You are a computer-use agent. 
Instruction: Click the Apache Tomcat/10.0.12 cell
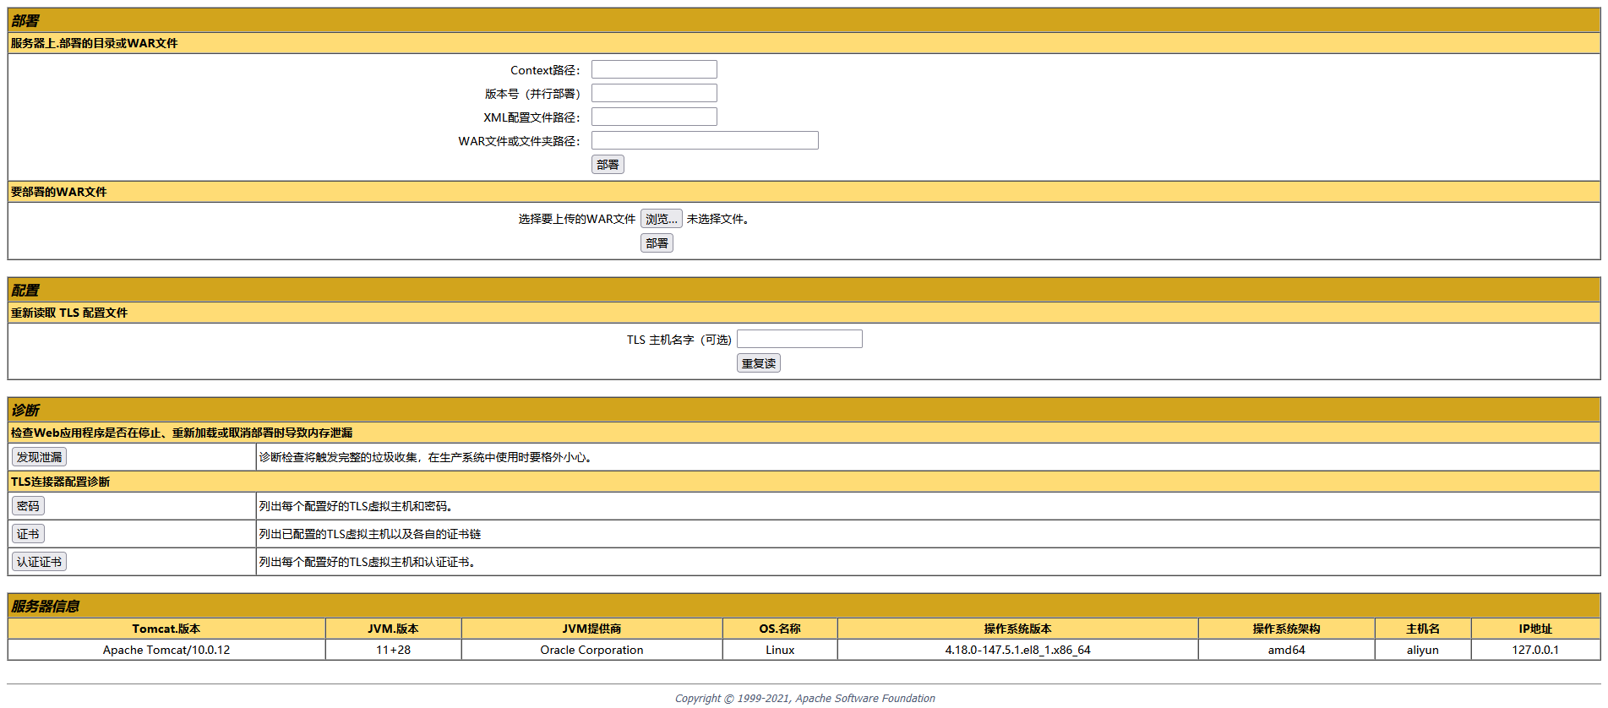pos(166,650)
